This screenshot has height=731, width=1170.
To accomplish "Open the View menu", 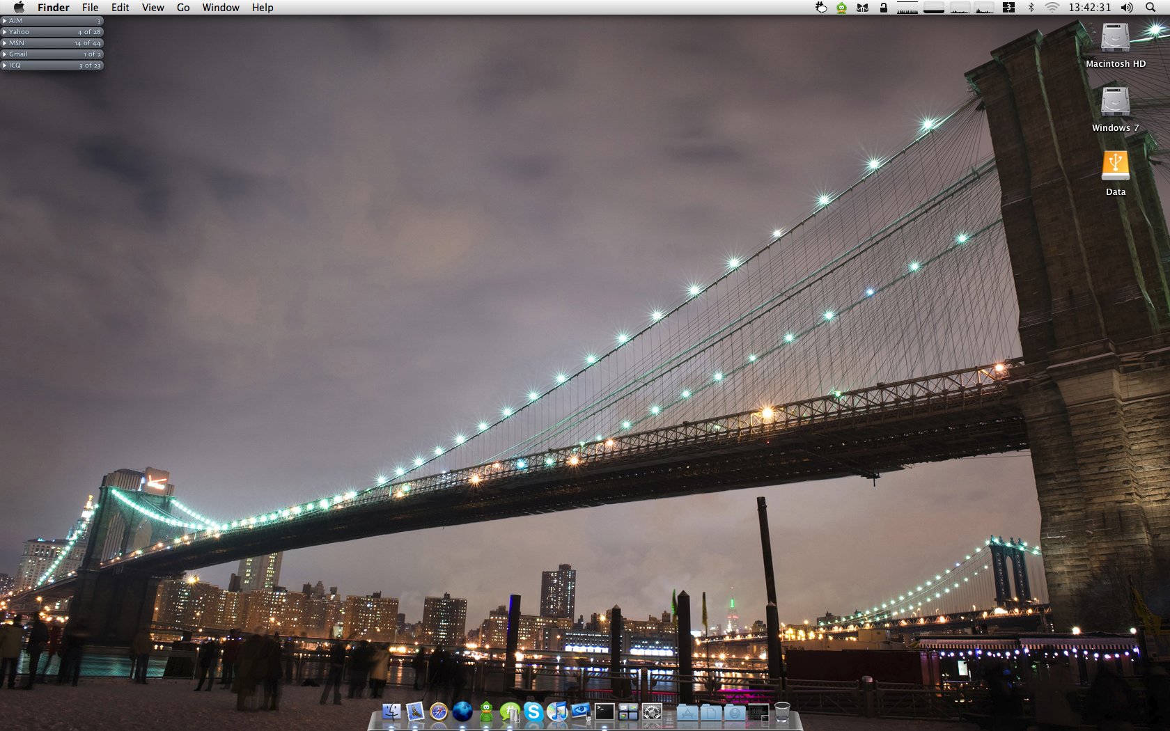I will (153, 8).
